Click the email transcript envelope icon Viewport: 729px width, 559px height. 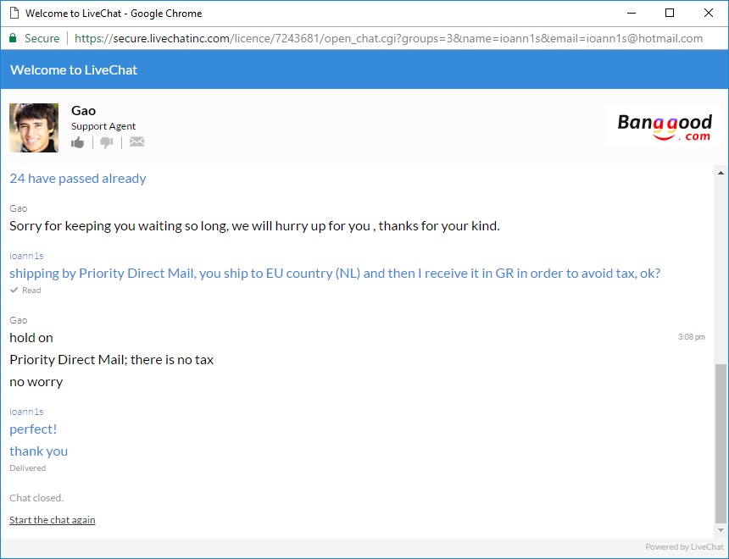pyautogui.click(x=136, y=142)
